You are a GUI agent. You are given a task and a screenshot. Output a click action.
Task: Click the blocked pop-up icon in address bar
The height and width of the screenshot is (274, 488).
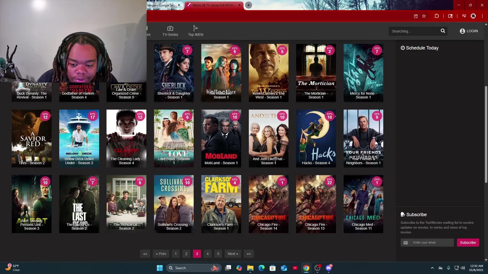(416, 16)
